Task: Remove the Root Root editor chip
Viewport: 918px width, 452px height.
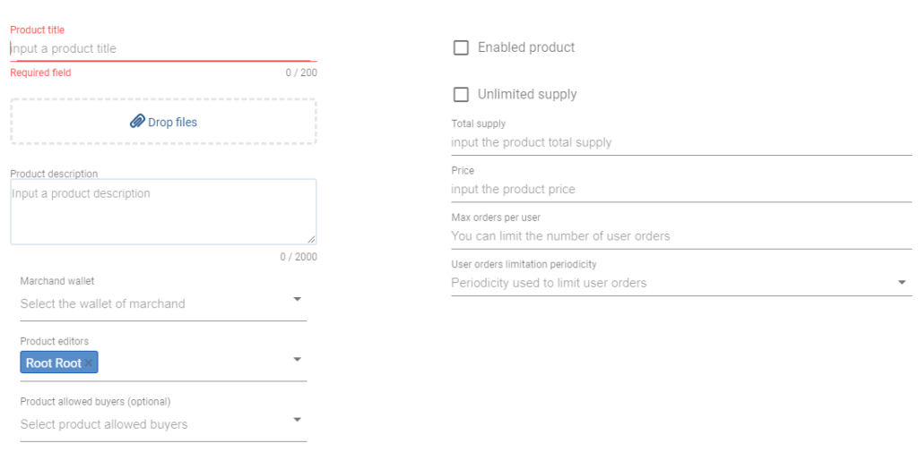Action: pos(89,363)
